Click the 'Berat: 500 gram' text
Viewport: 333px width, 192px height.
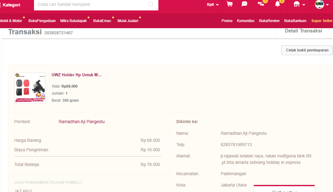(x=65, y=100)
